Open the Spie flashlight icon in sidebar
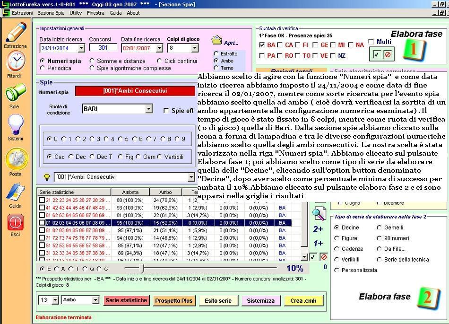This screenshot has width=449, height=324. (16, 93)
